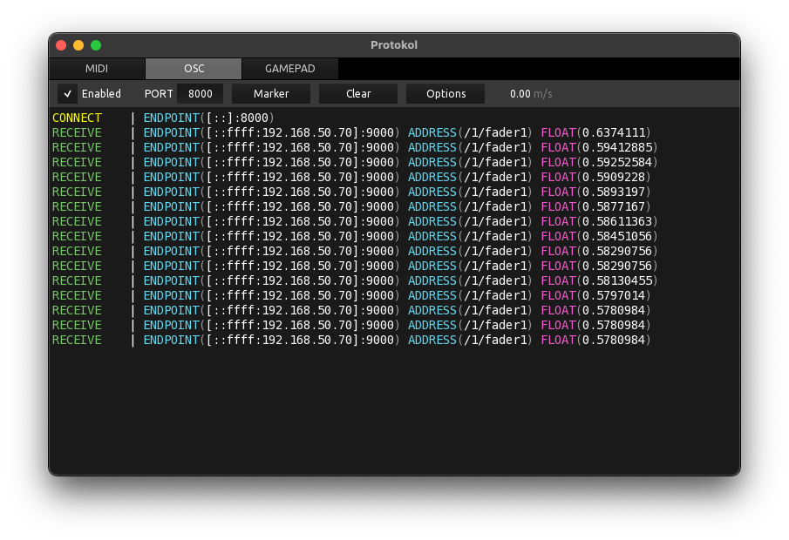Viewport: 789px width, 540px height.
Task: Click the yellow minimize window button
Action: [78, 45]
